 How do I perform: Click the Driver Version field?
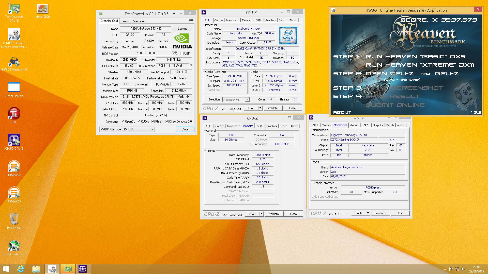tap(156, 97)
